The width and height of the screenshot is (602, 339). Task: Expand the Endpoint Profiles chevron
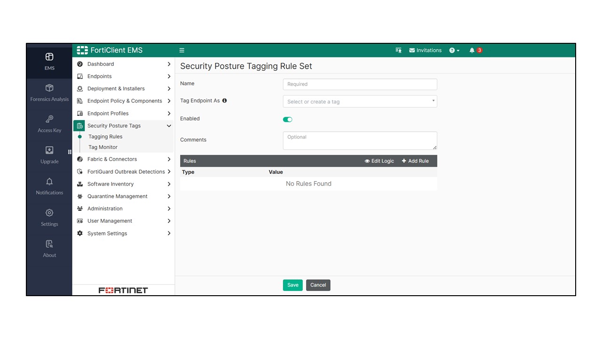click(169, 113)
